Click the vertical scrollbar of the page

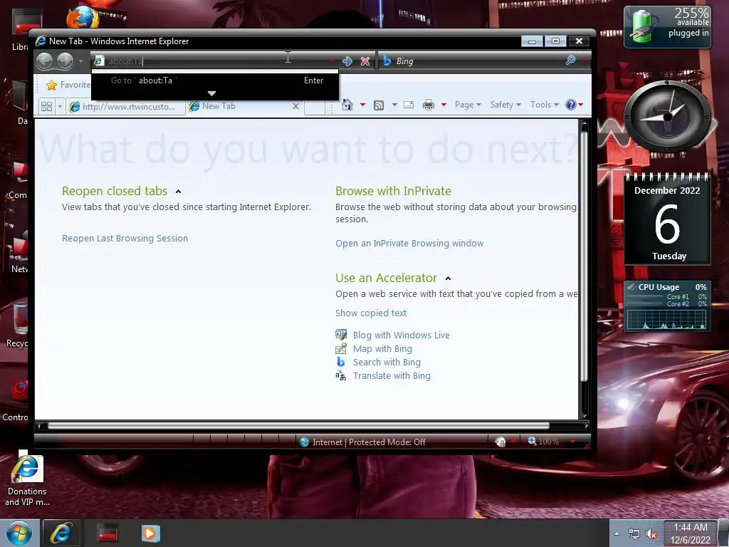click(584, 270)
